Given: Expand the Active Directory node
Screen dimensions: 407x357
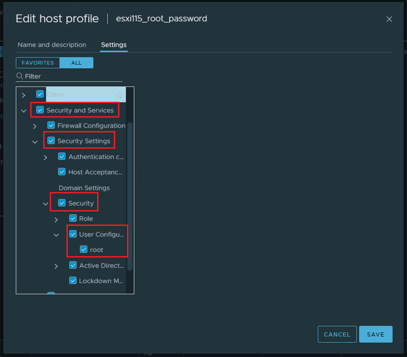Looking at the screenshot, I should coord(56,266).
